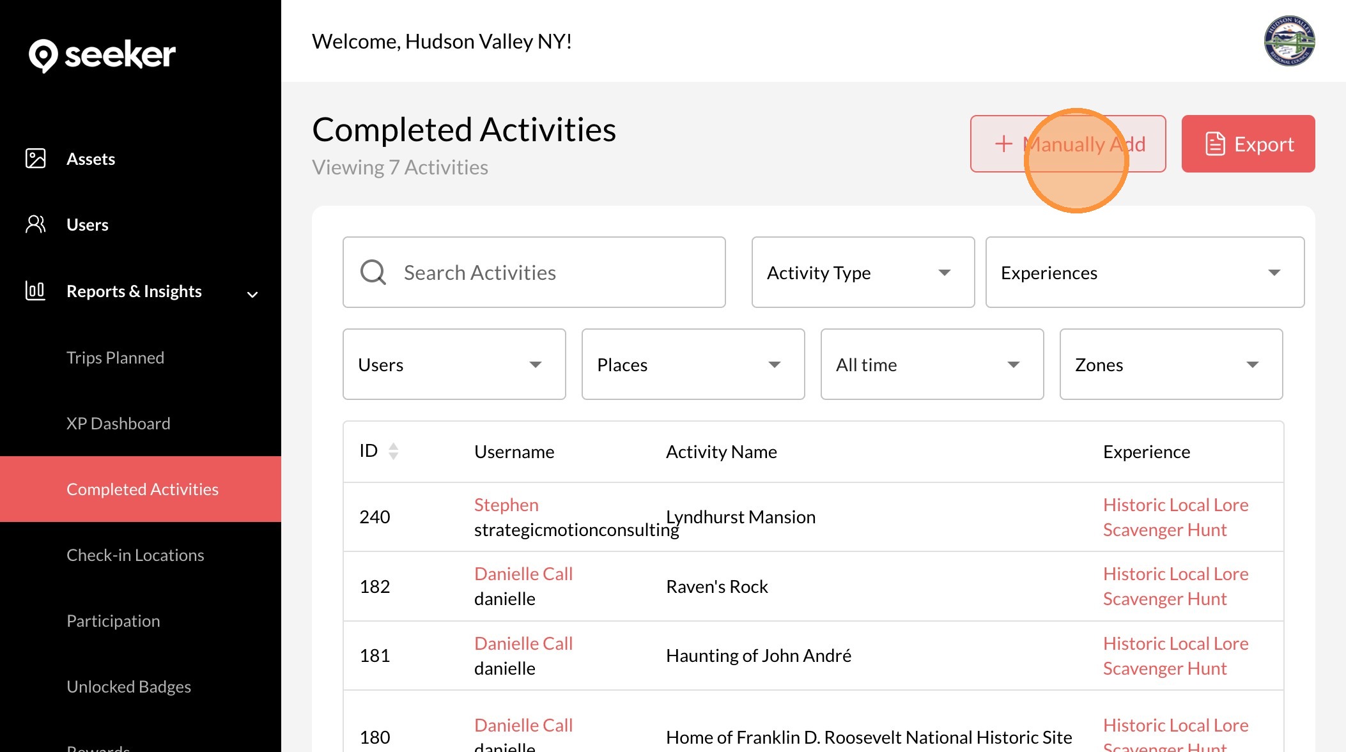Open the Activity Type dropdown
Viewport: 1346px width, 752px height.
[862, 272]
